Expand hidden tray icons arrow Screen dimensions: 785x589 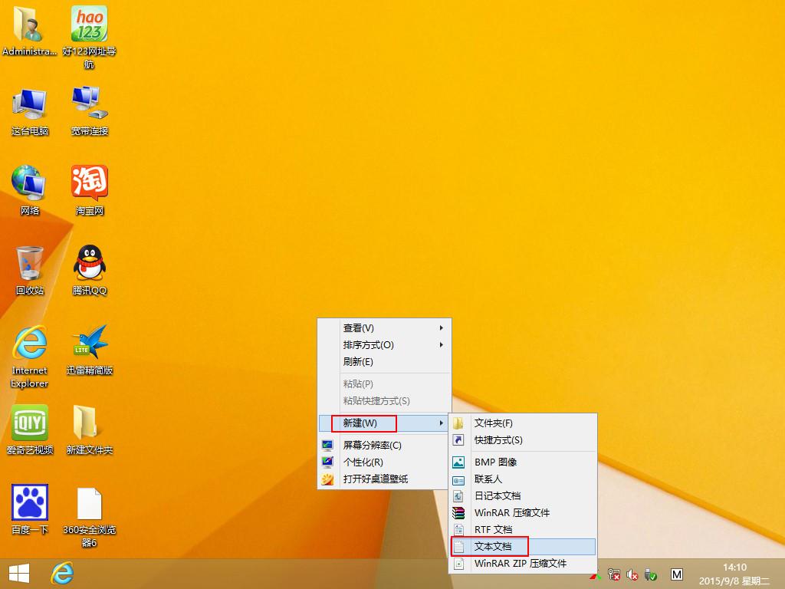coord(596,574)
